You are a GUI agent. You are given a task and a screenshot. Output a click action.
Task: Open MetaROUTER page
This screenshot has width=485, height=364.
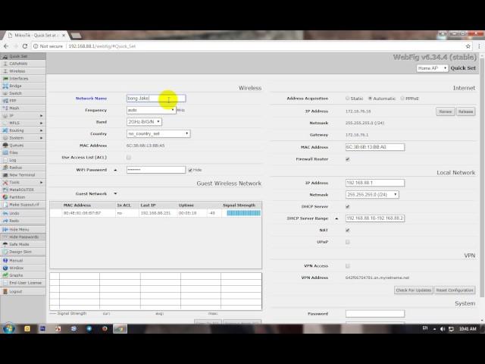tap(21, 190)
